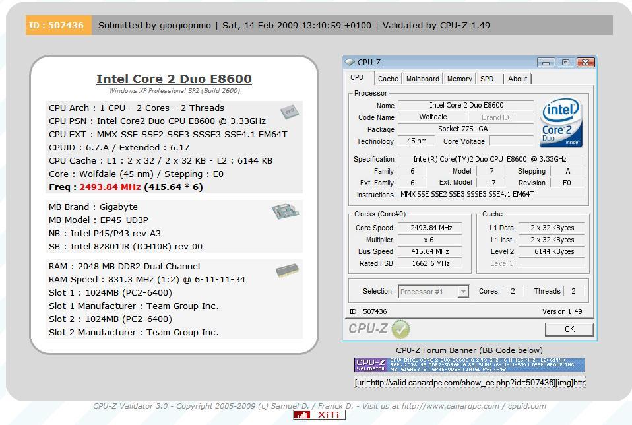Close the CPU-Z window
The image size is (632, 425).
(x=586, y=63)
